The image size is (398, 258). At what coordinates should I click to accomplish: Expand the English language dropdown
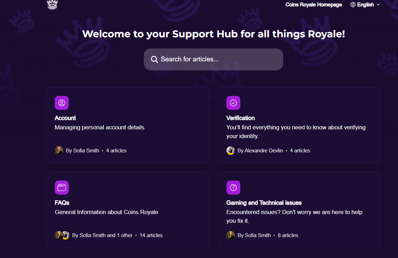365,5
